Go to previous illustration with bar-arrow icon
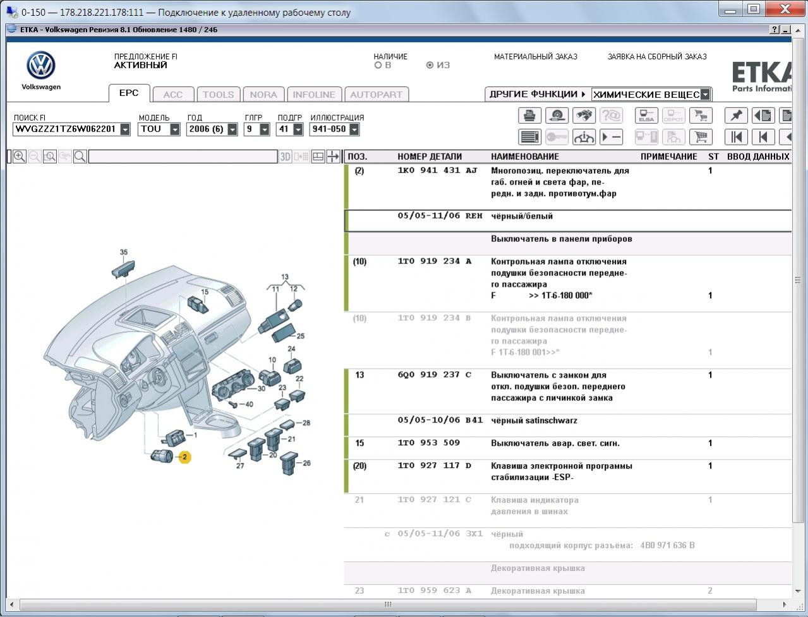 coord(763,136)
